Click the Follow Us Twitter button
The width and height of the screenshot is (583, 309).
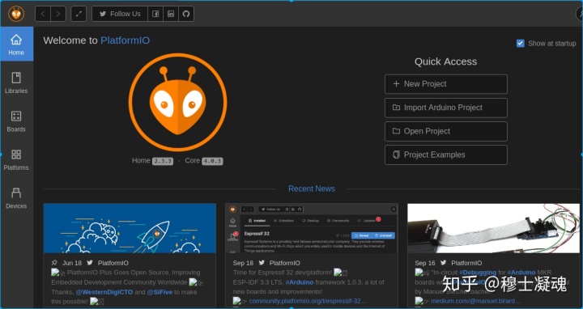click(x=120, y=14)
